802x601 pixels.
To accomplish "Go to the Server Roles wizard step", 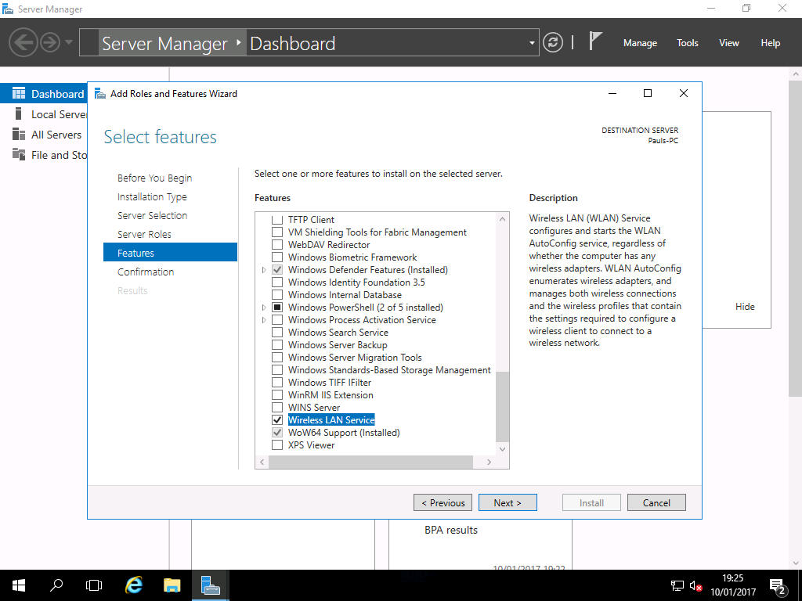I will point(144,234).
